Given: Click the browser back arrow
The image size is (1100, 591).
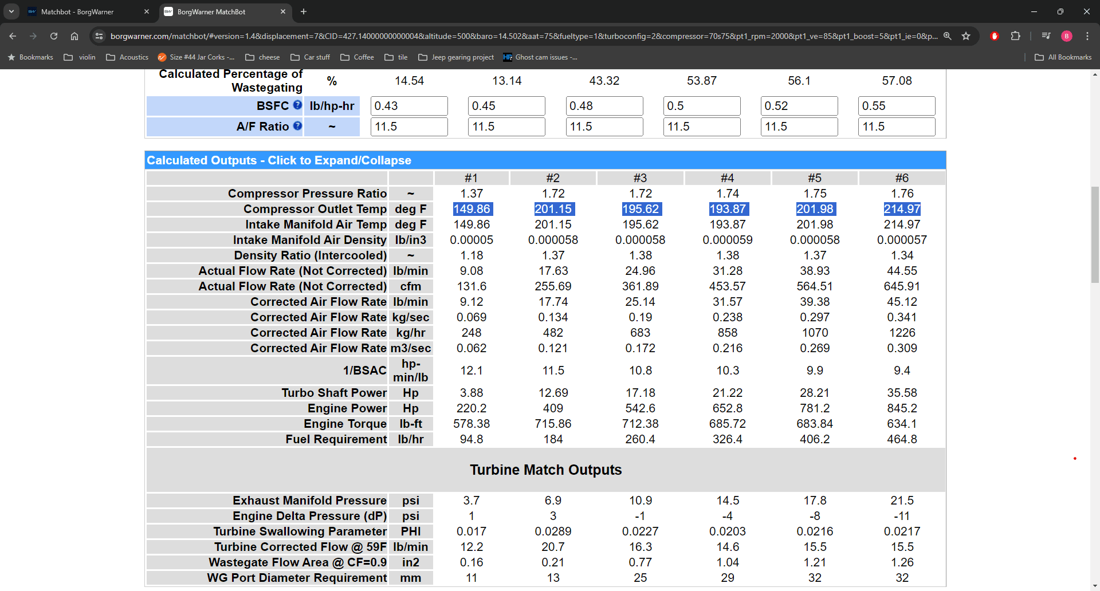Looking at the screenshot, I should tap(13, 36).
